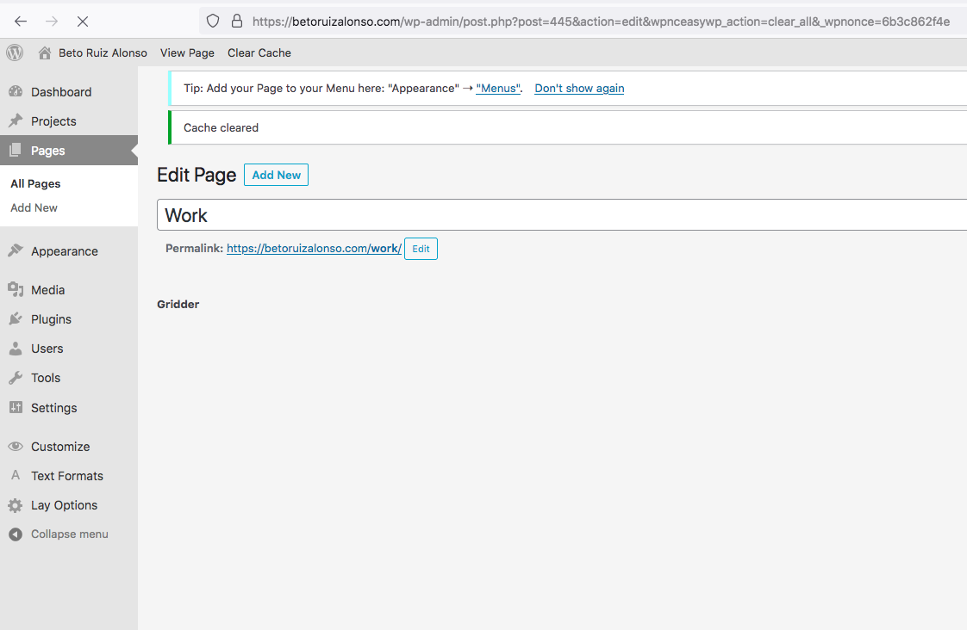The image size is (967, 630).
Task: Click the Tools wrench icon
Action: pyautogui.click(x=16, y=378)
